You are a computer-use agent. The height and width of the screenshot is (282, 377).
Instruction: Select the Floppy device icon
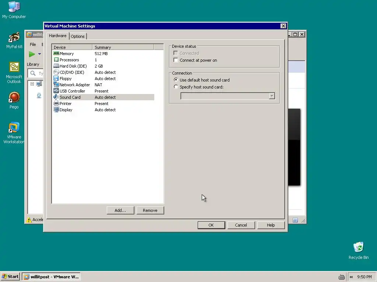[x=56, y=79]
